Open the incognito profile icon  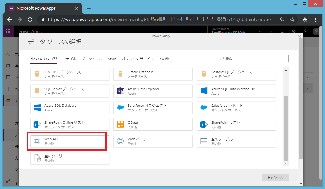tap(305, 20)
